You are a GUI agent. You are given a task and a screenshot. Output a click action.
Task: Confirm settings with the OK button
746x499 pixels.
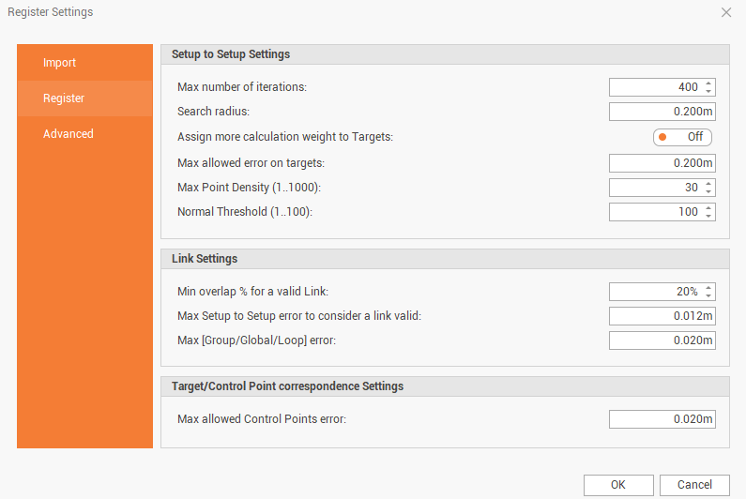pos(618,485)
